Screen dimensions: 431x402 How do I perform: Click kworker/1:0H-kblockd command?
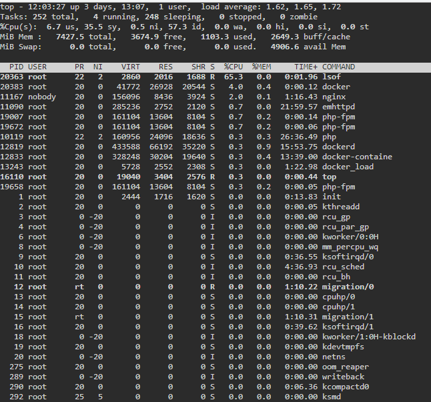(x=369, y=337)
